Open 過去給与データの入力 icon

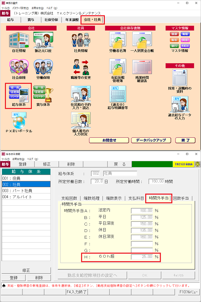point(180,104)
